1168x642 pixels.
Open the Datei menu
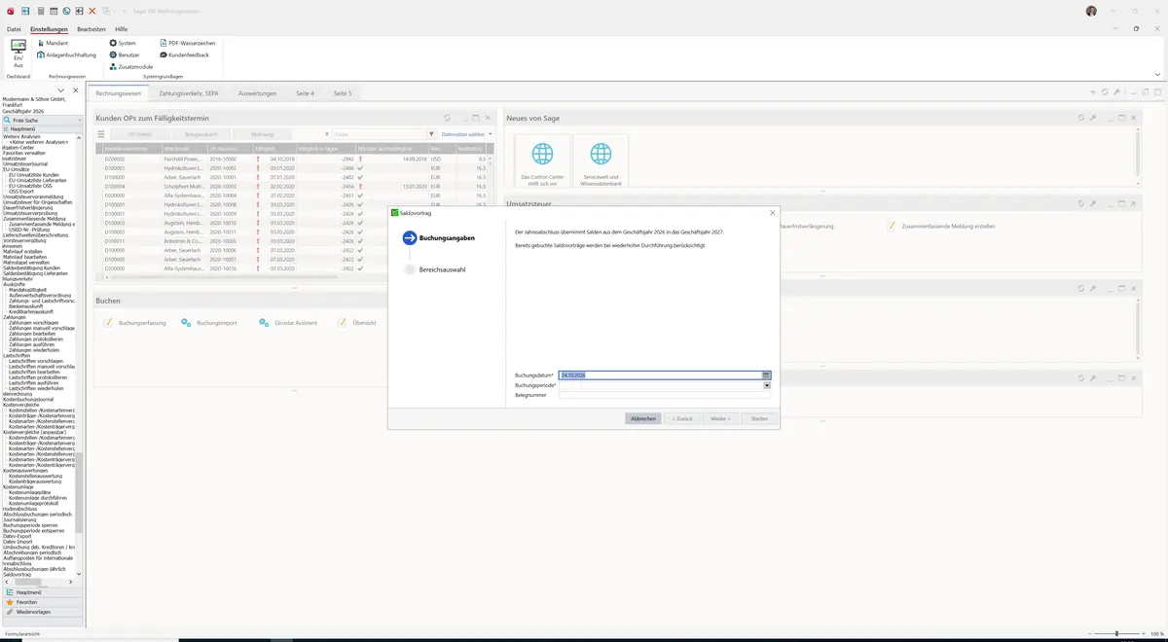click(x=14, y=29)
